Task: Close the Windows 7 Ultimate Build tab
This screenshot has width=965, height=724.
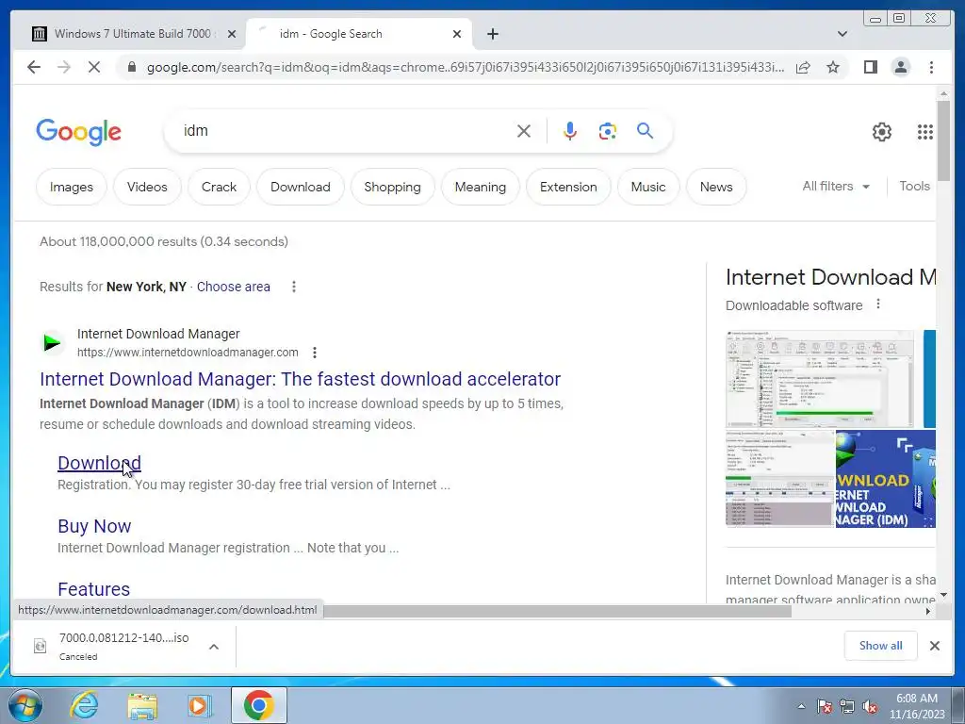Action: click(x=232, y=34)
